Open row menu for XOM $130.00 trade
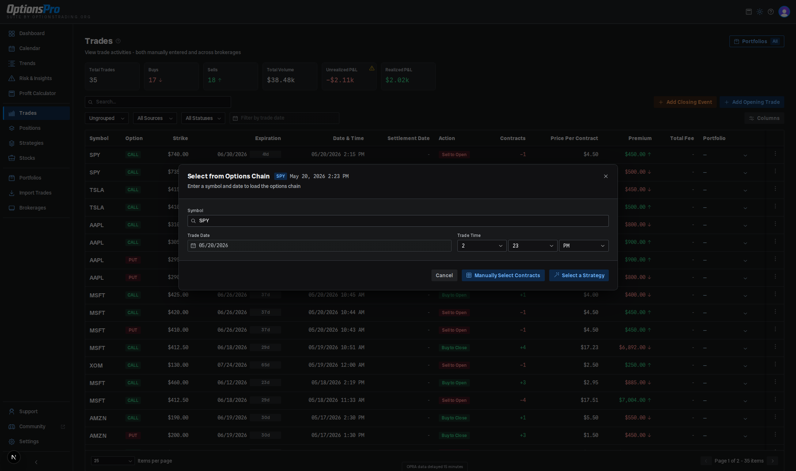Image resolution: width=796 pixels, height=471 pixels. [x=775, y=365]
